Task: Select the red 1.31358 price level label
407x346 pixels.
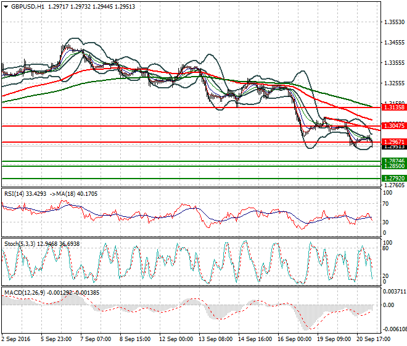Action: [394, 108]
